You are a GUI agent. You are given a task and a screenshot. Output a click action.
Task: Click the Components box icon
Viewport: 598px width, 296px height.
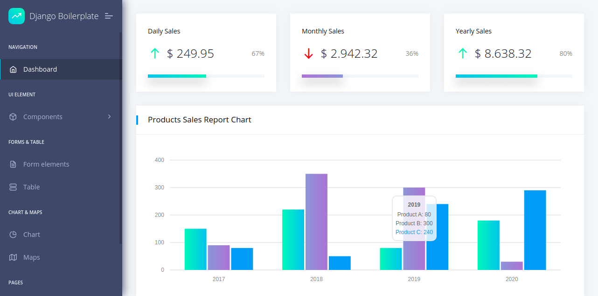[13, 117]
